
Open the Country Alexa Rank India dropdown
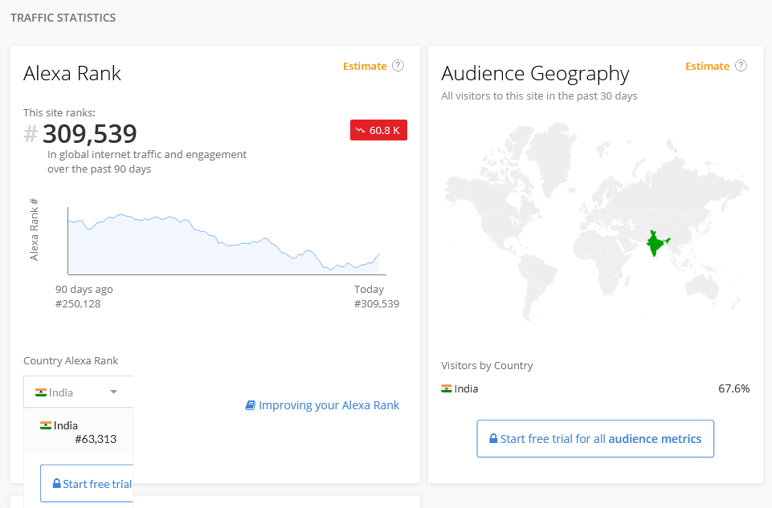pyautogui.click(x=78, y=392)
